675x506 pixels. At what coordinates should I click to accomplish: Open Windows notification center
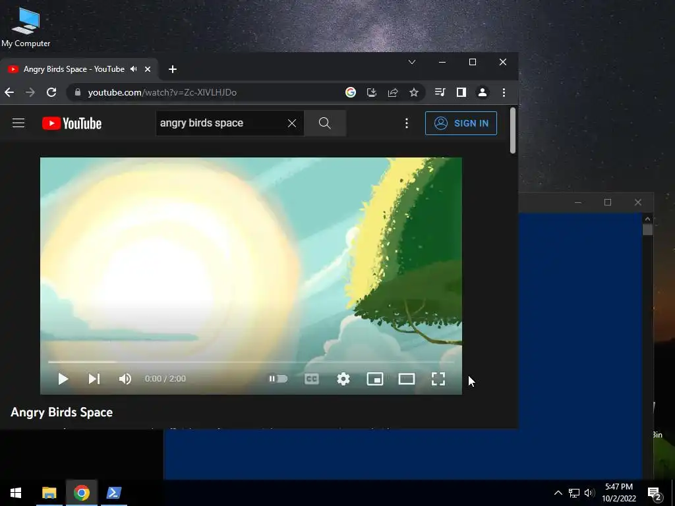click(655, 493)
